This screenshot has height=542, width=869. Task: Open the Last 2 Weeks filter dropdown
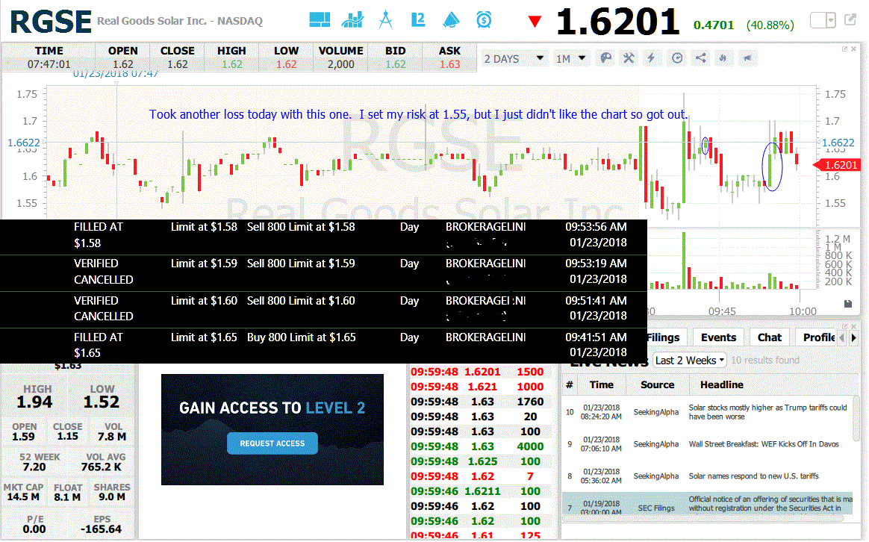(689, 361)
